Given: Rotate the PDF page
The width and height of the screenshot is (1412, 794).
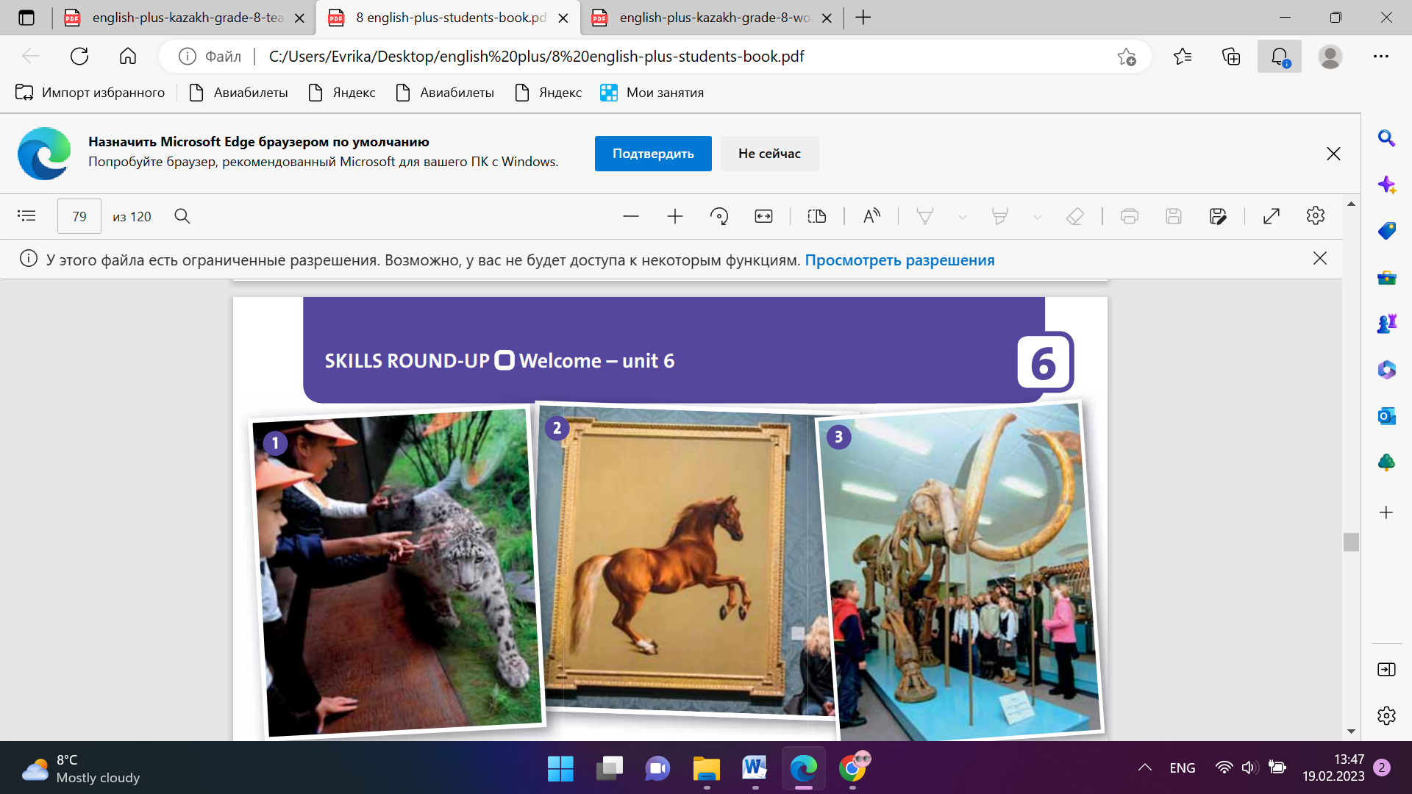Looking at the screenshot, I should [x=719, y=216].
